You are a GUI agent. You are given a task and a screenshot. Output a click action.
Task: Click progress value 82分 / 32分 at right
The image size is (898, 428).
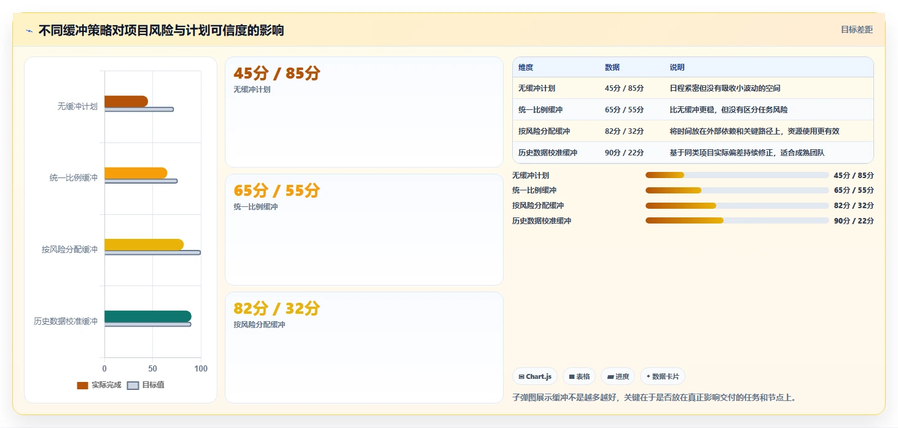[854, 206]
